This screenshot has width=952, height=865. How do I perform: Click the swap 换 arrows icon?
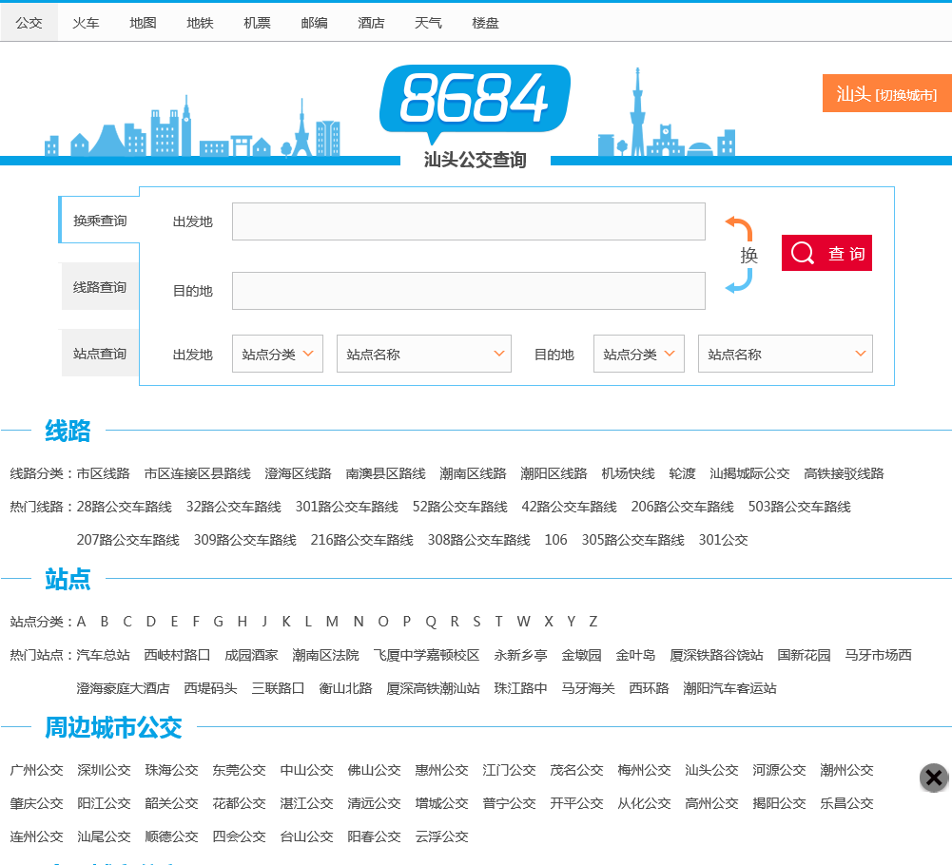tap(740, 255)
